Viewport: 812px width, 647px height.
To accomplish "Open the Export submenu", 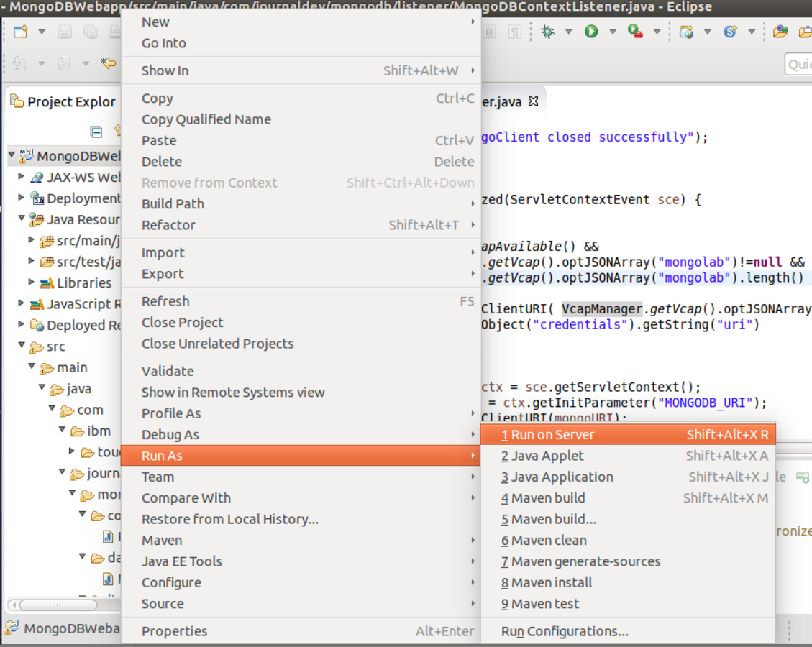I will click(301, 274).
